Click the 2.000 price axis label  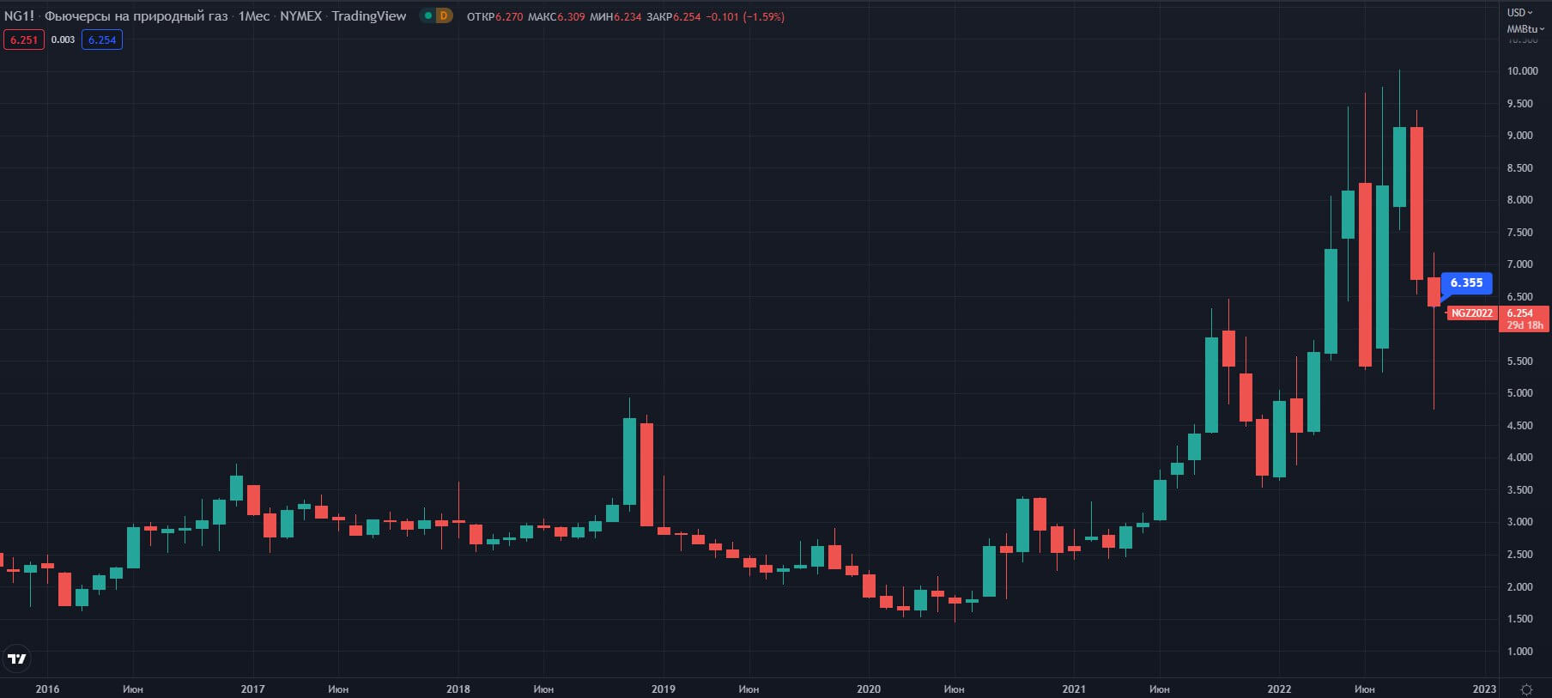tap(1520, 587)
